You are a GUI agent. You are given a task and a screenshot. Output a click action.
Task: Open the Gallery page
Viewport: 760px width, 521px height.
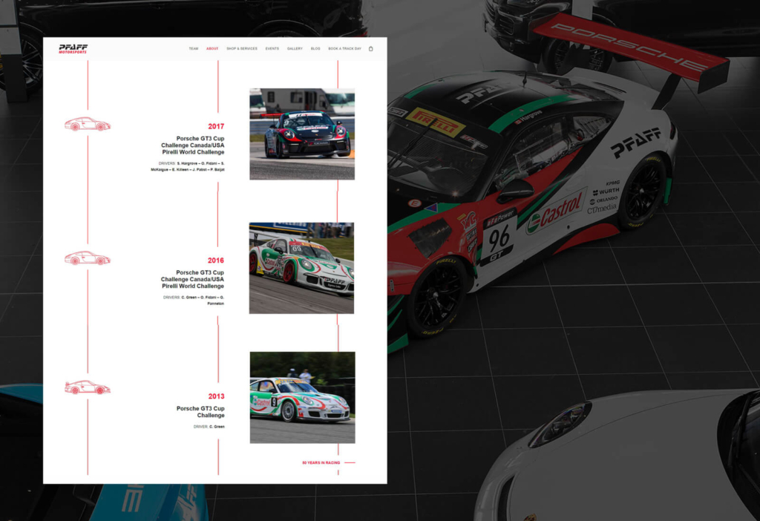coord(295,49)
